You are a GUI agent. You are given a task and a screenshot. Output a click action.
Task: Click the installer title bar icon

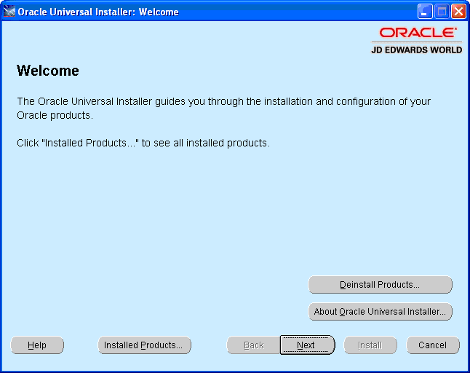pyautogui.click(x=9, y=12)
